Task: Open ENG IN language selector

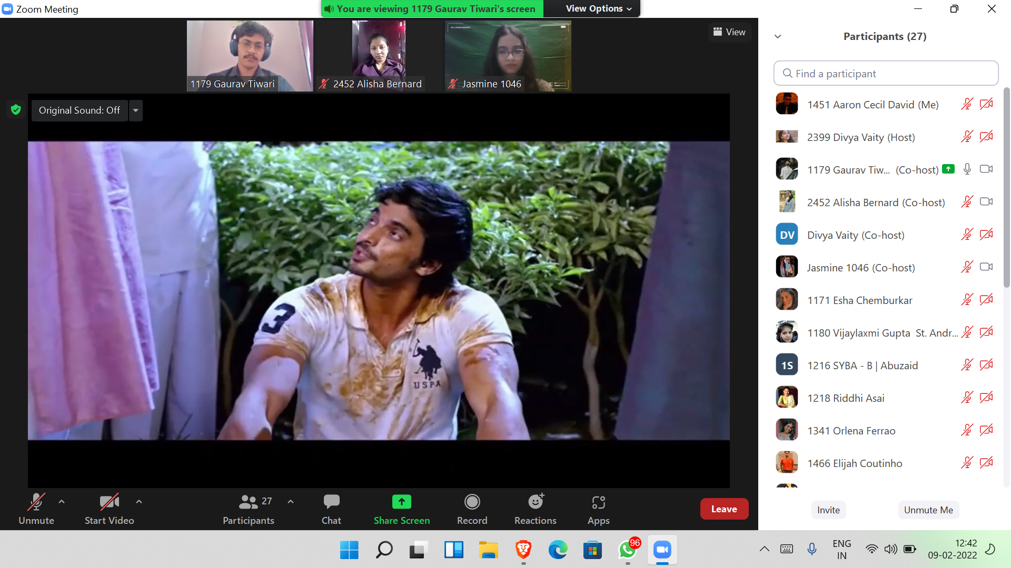Action: [842, 550]
